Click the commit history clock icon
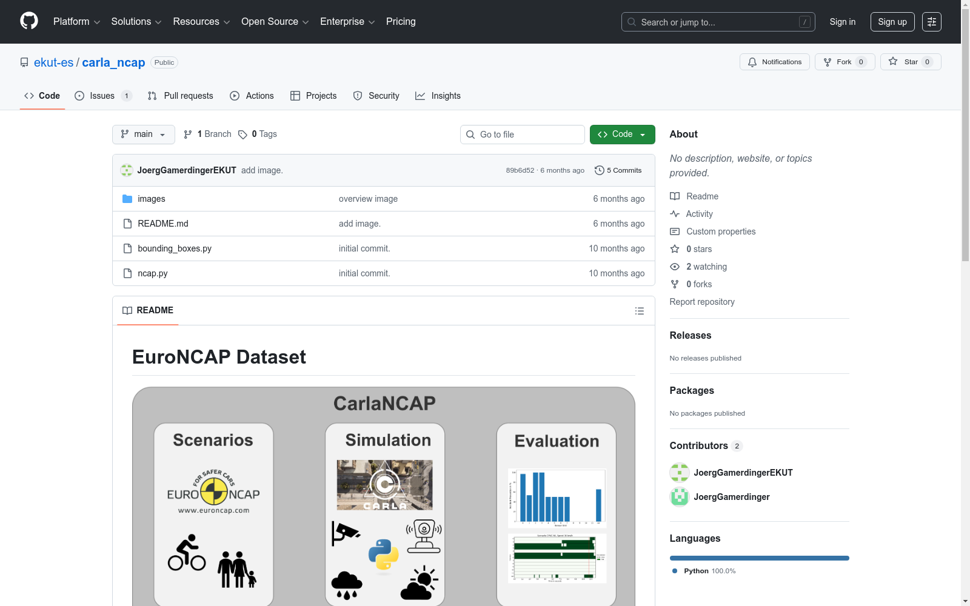The height and width of the screenshot is (606, 970). point(599,170)
